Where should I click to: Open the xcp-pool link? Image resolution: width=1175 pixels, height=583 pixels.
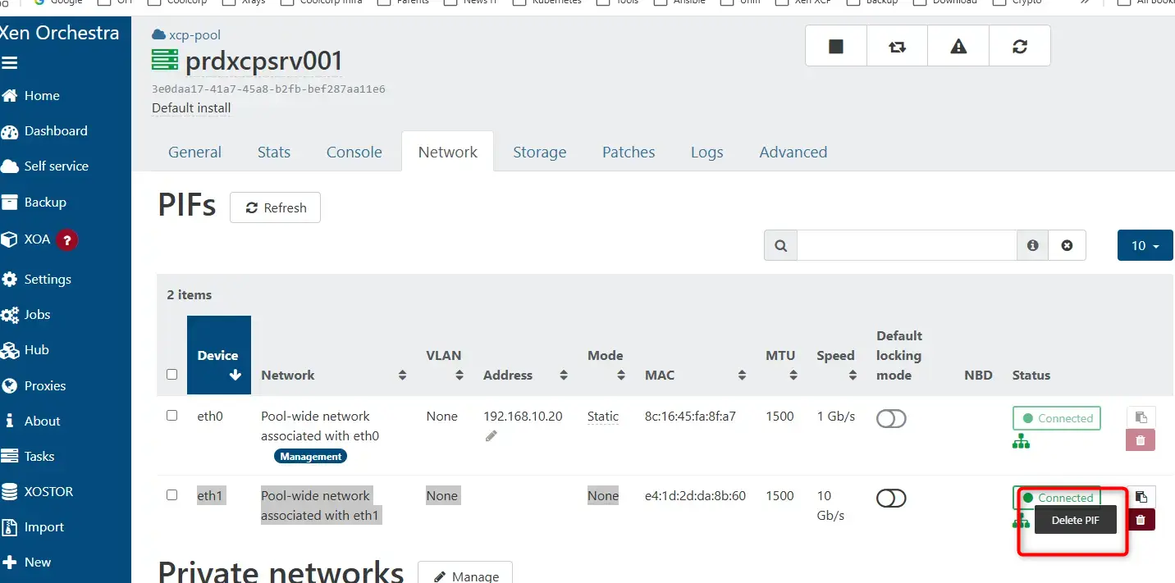pyautogui.click(x=194, y=35)
